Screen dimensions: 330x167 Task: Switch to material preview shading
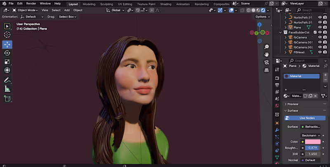tap(258, 10)
